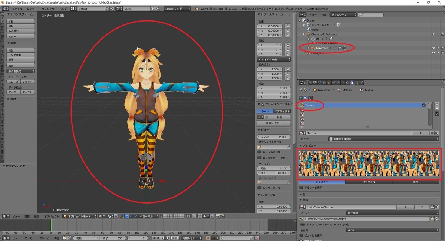
Task: Open the オブジェクトモード mode dropdown
Action: (80, 216)
